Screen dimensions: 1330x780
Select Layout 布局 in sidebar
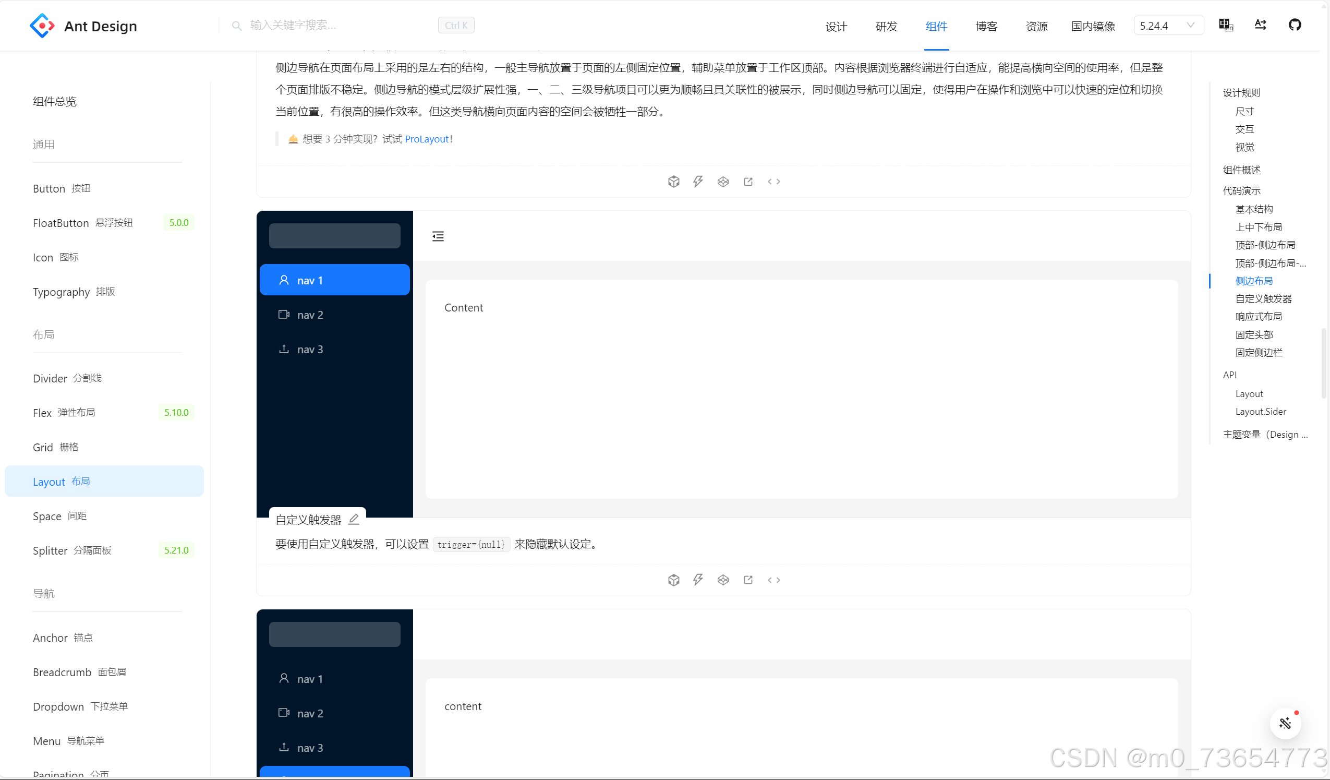(x=104, y=482)
